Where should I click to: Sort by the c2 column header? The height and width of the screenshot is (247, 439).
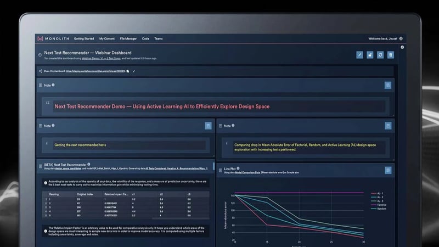(161, 194)
